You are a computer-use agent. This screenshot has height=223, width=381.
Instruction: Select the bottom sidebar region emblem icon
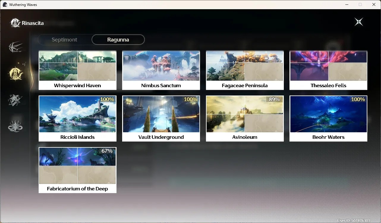click(x=15, y=126)
